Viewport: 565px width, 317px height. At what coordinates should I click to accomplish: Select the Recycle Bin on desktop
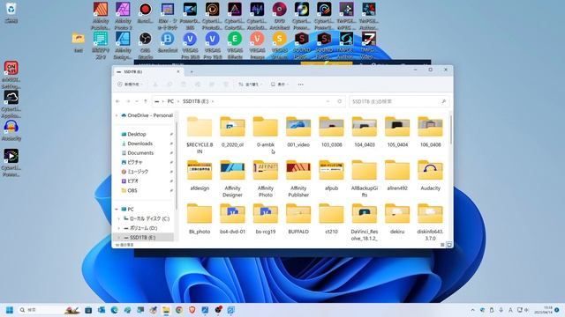(x=11, y=12)
